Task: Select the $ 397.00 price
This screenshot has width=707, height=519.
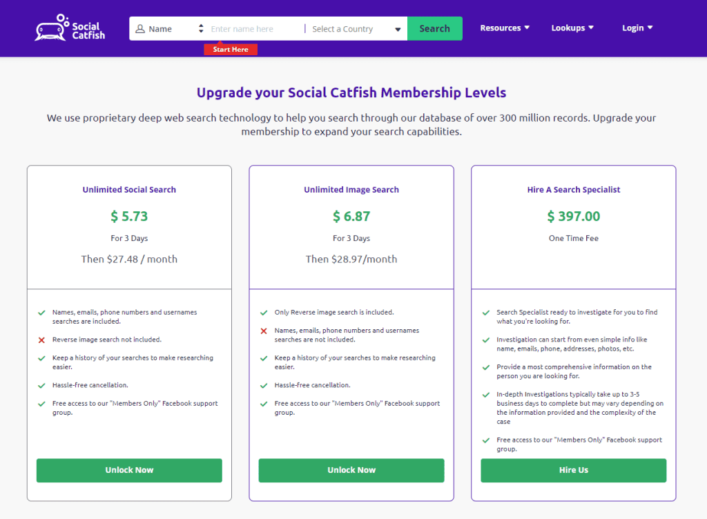Action: coord(574,216)
